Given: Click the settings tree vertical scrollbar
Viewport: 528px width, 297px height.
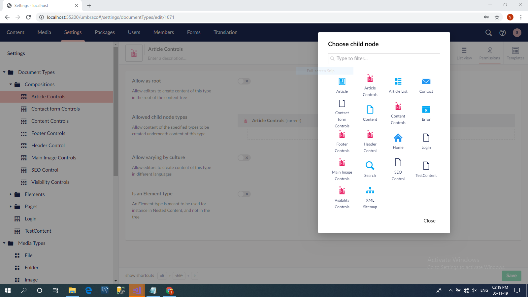Looking at the screenshot, I should point(115,112).
